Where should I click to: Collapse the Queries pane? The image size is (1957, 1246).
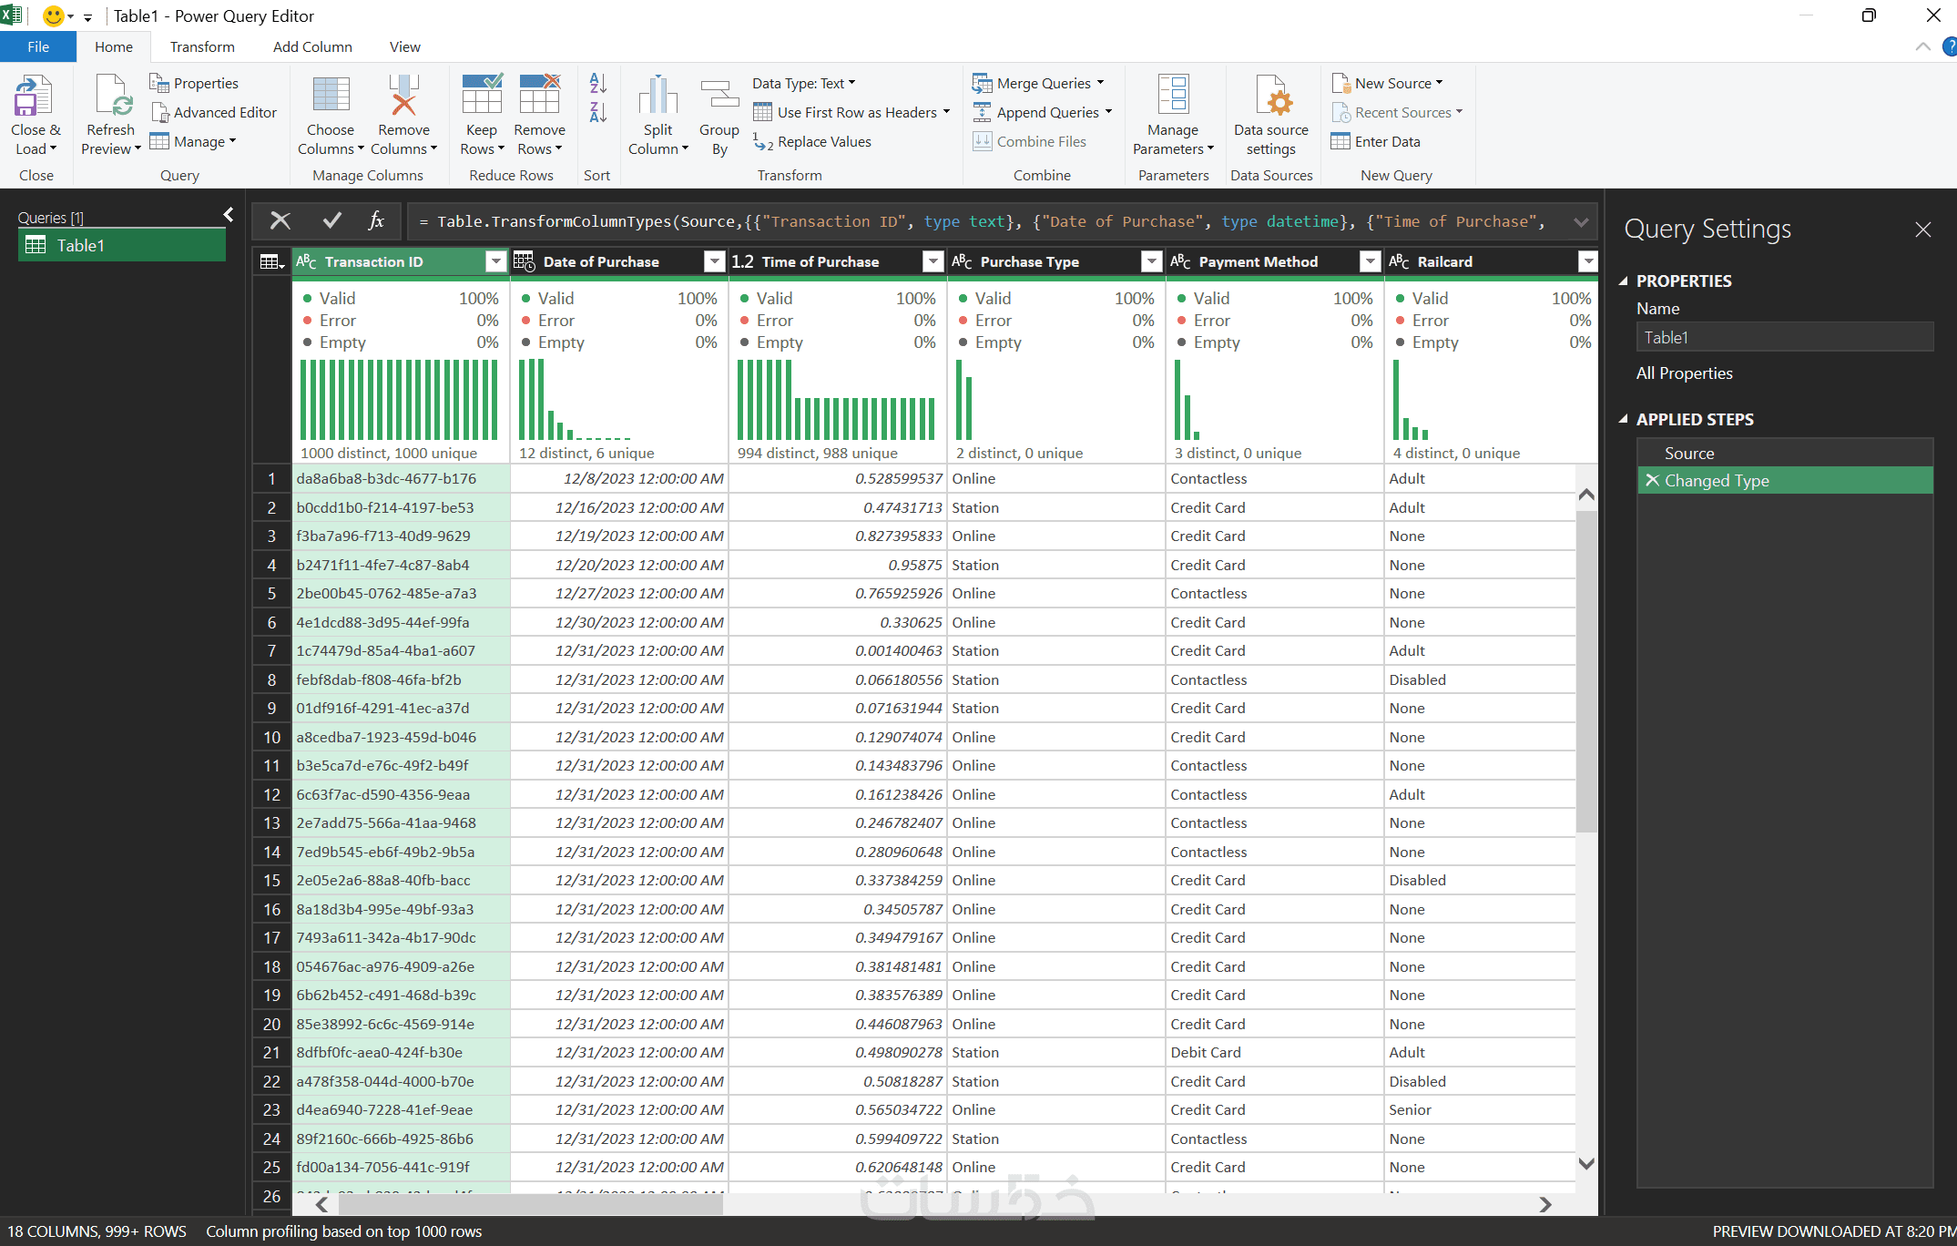[229, 215]
